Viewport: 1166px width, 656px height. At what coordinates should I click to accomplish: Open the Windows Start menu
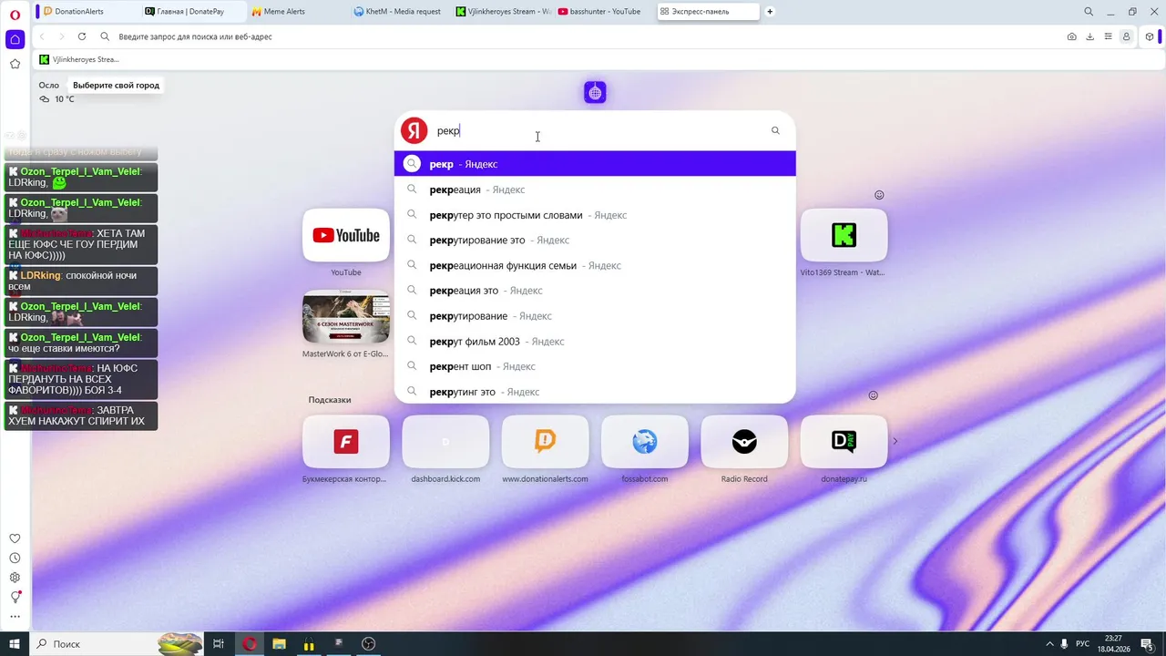15,643
